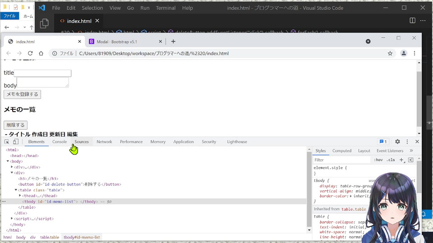This screenshot has height=243, width=433.
Task: Open the DevTools three-dot customize menu
Action: pyautogui.click(x=407, y=142)
